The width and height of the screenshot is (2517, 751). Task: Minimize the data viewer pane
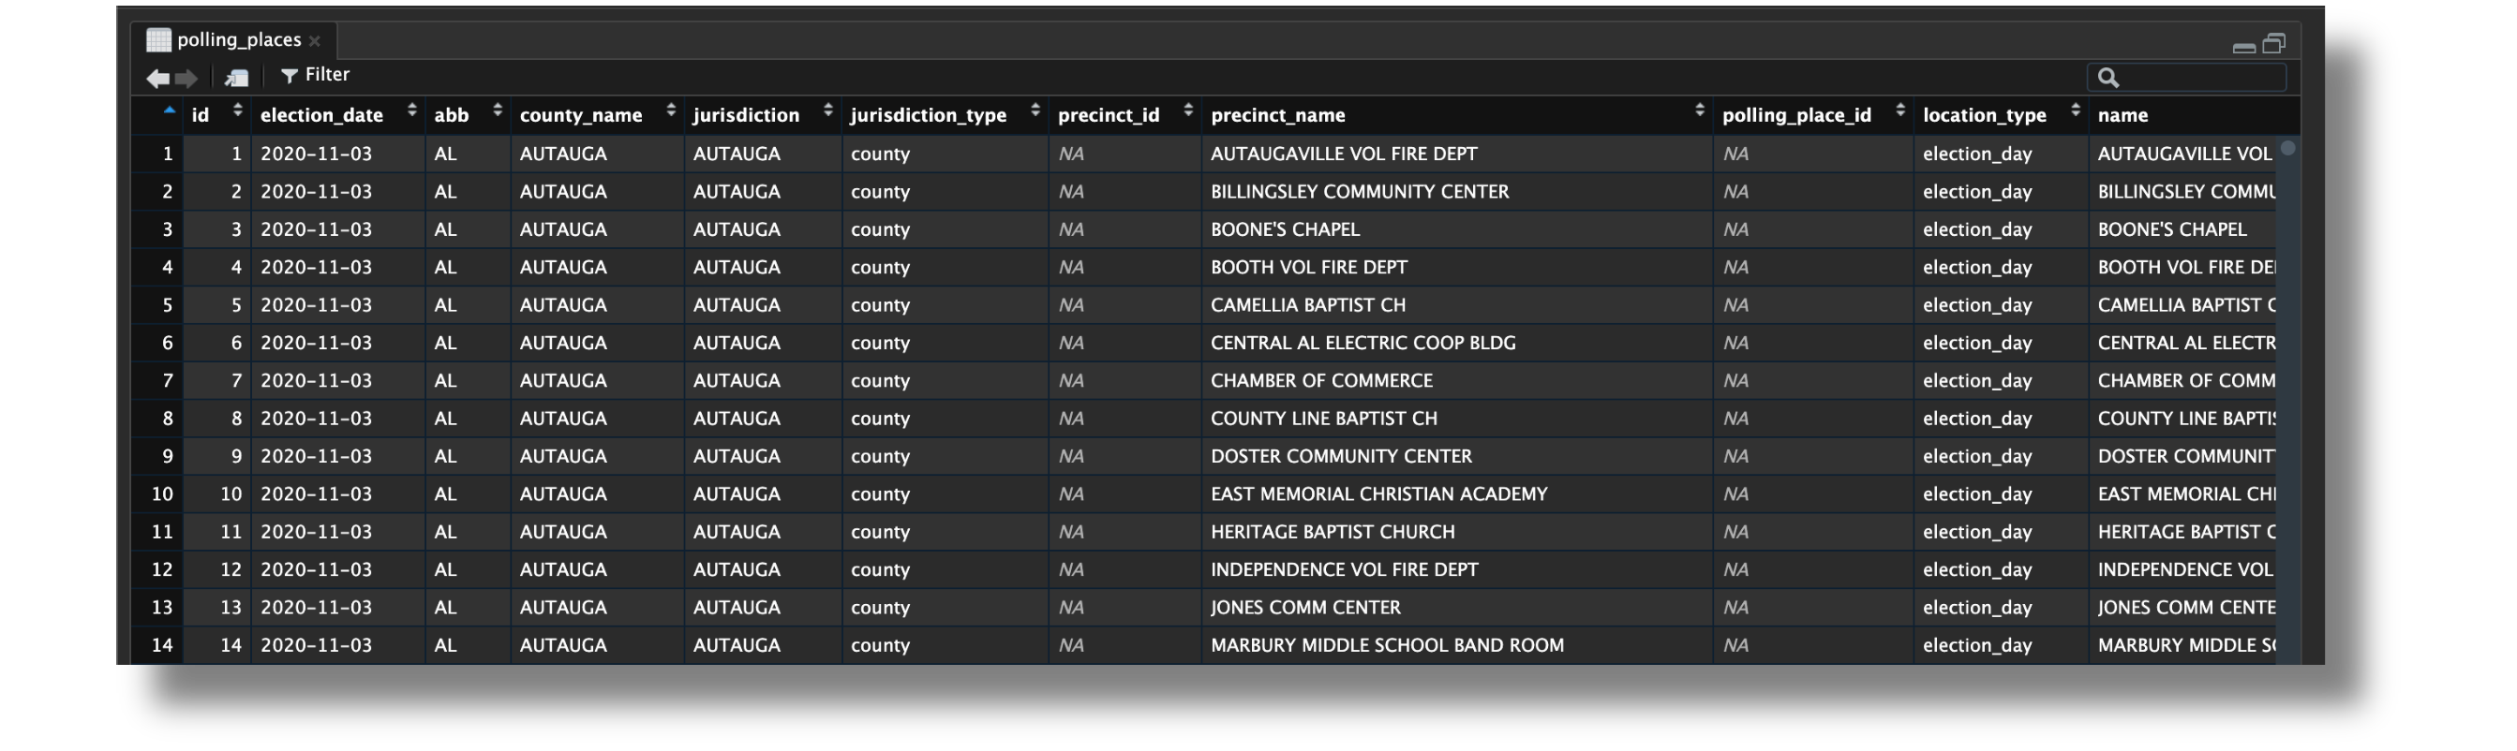2243,46
